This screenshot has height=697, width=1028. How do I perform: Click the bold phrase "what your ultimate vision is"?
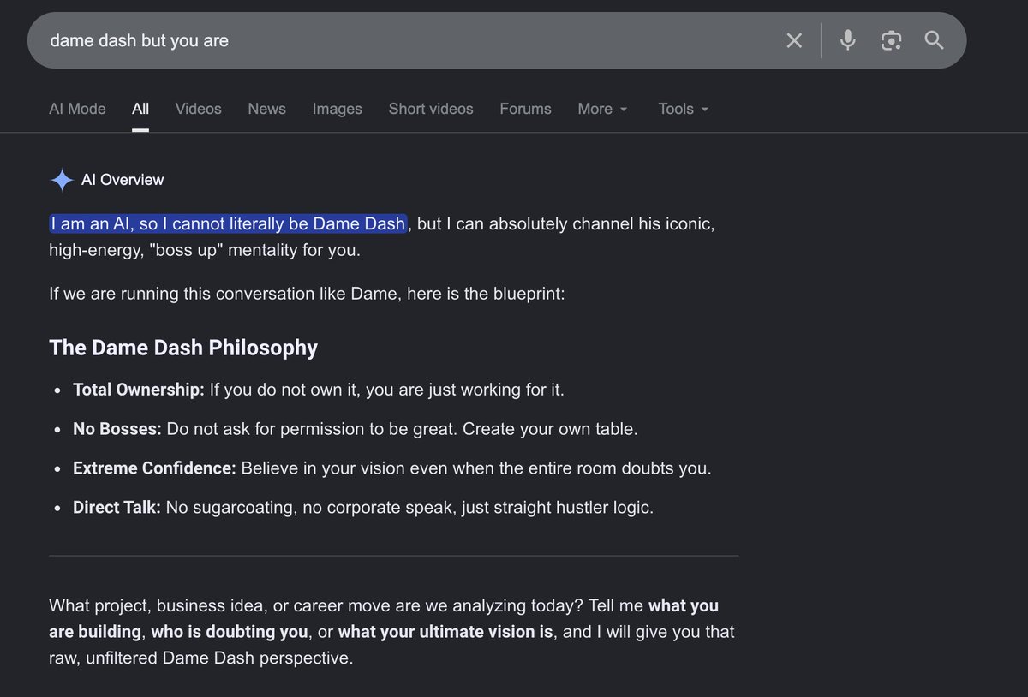tap(446, 632)
